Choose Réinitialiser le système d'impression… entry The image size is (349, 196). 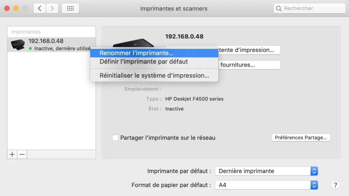tap(154, 76)
